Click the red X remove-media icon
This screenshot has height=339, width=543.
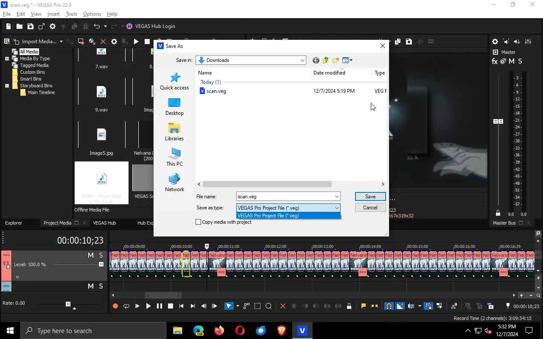103,42
